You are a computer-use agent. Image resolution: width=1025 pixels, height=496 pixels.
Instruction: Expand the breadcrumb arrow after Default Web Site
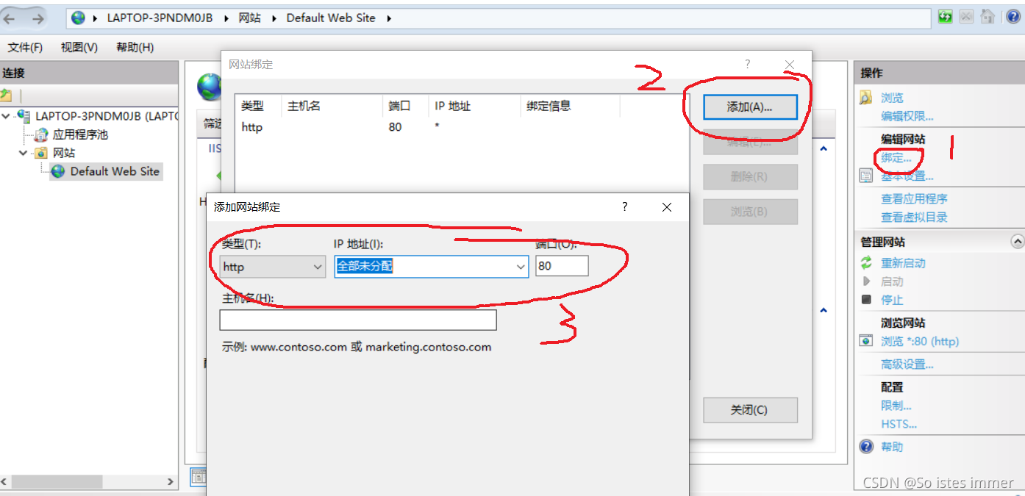point(388,18)
